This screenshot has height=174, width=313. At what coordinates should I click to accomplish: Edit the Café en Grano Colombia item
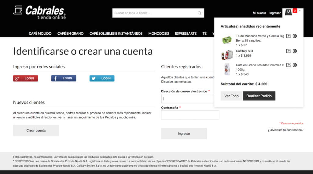(x=288, y=65)
